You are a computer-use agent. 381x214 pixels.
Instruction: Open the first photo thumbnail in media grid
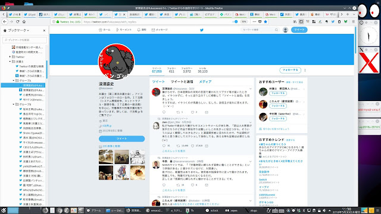(106, 157)
